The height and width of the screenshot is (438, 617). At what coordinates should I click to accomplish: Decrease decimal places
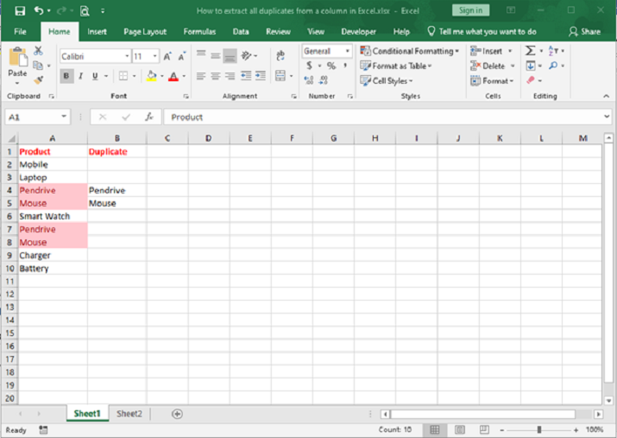[324, 80]
